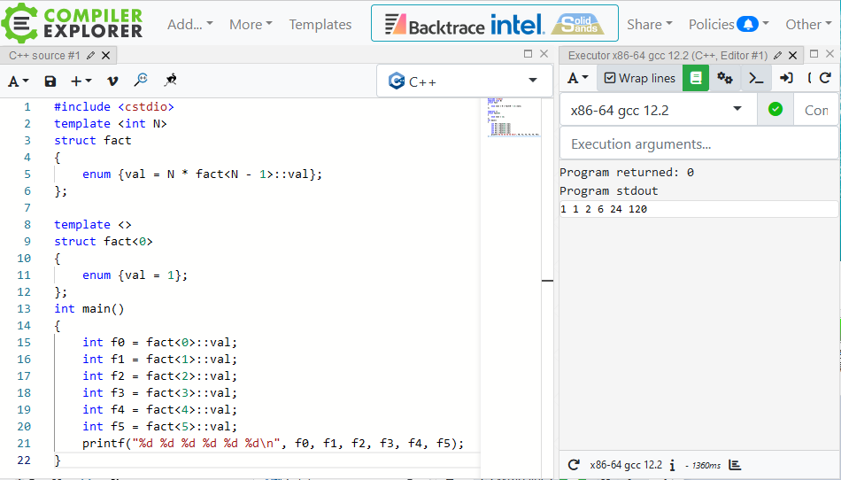Screen dimensions: 841x480
Task: Open the Add... menu
Action: pos(189,24)
